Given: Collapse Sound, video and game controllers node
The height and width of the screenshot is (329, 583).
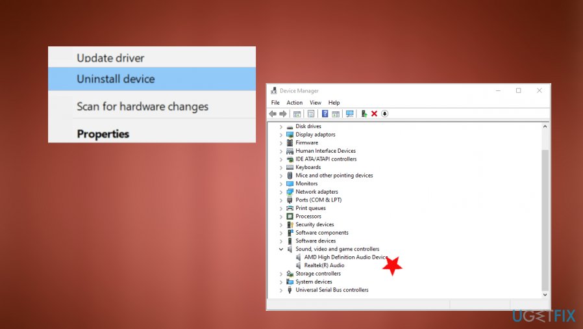Looking at the screenshot, I should [x=281, y=250].
